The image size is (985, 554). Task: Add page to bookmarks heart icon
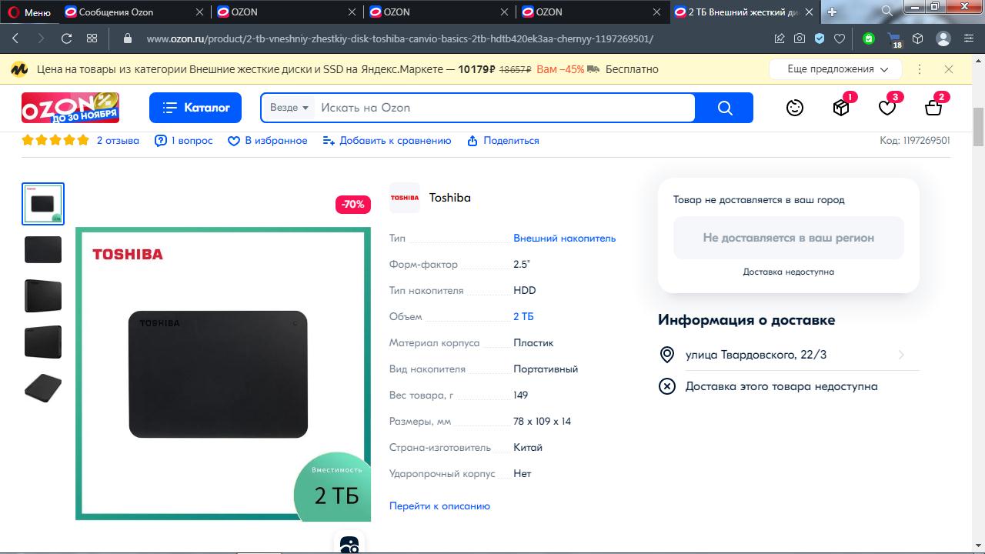tap(840, 38)
